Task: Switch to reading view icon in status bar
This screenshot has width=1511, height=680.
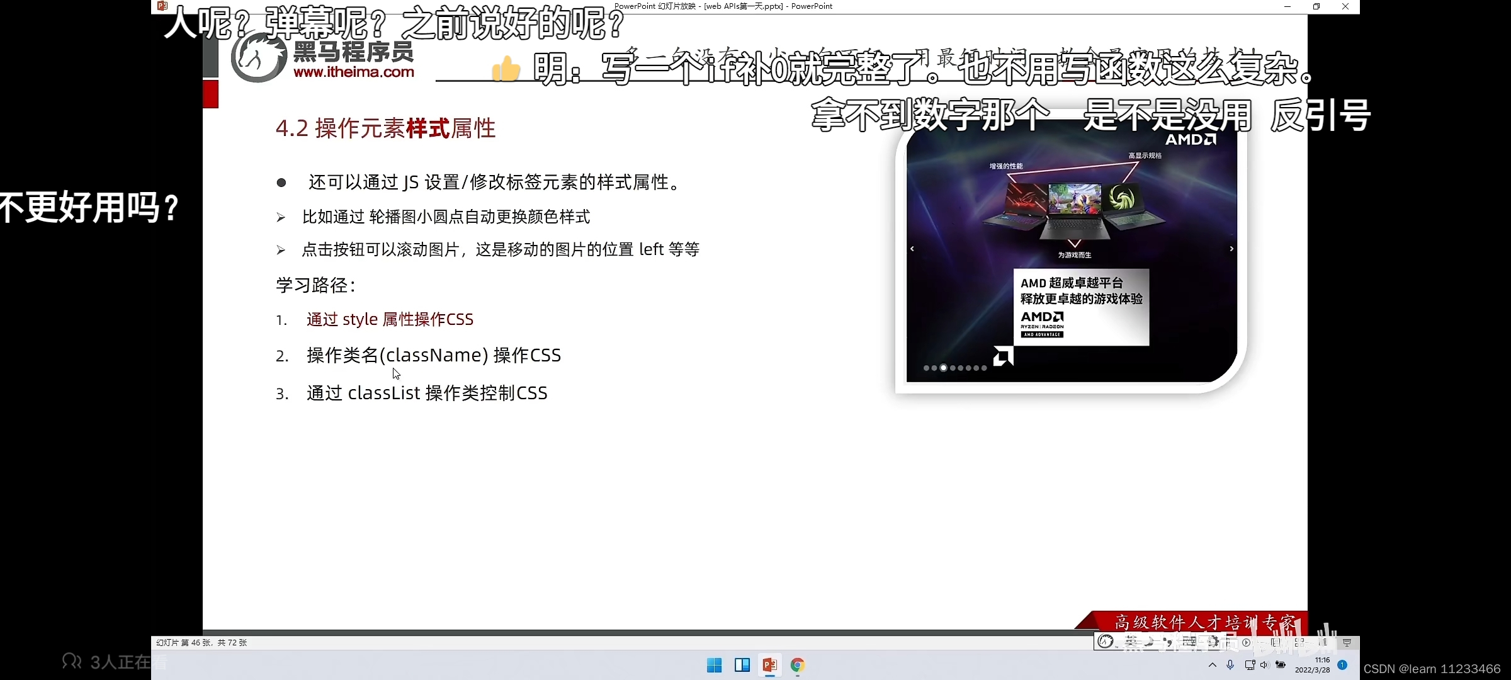Action: [1323, 642]
